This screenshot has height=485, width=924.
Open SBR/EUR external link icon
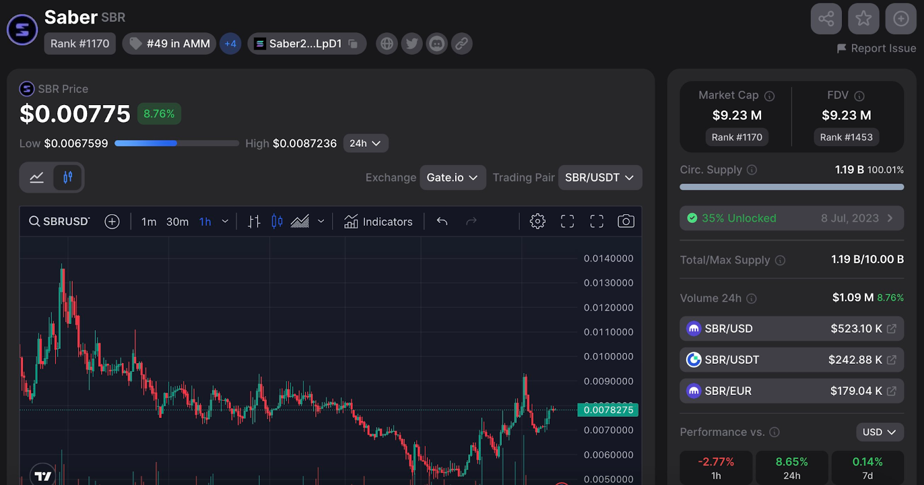coord(892,391)
